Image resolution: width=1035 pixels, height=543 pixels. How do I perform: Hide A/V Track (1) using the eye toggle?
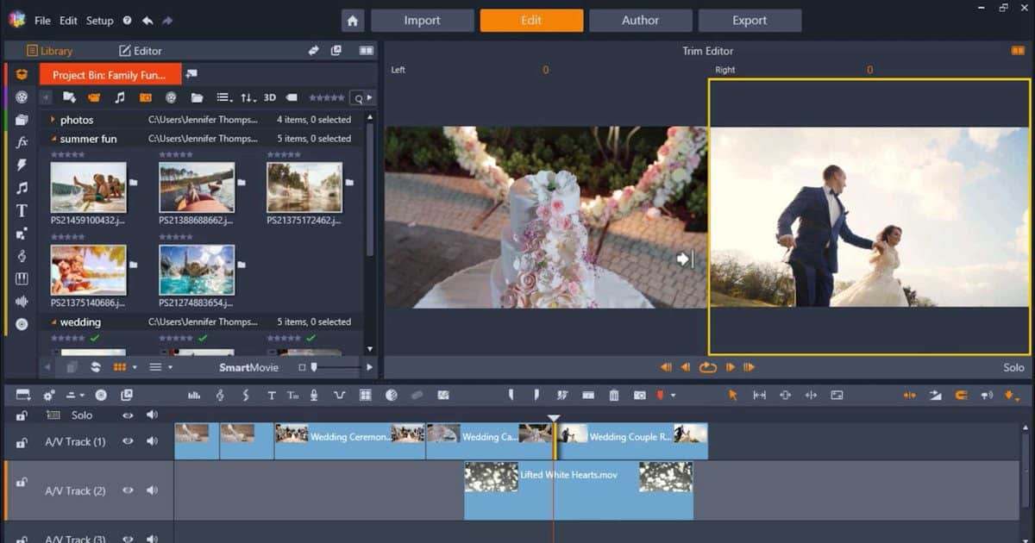tap(127, 441)
